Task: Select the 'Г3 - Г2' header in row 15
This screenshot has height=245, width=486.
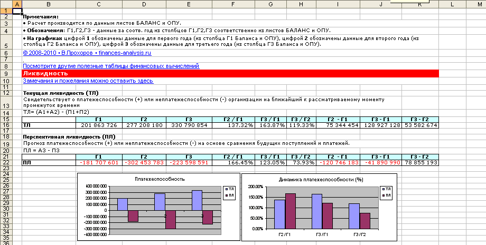Action: click(420, 119)
